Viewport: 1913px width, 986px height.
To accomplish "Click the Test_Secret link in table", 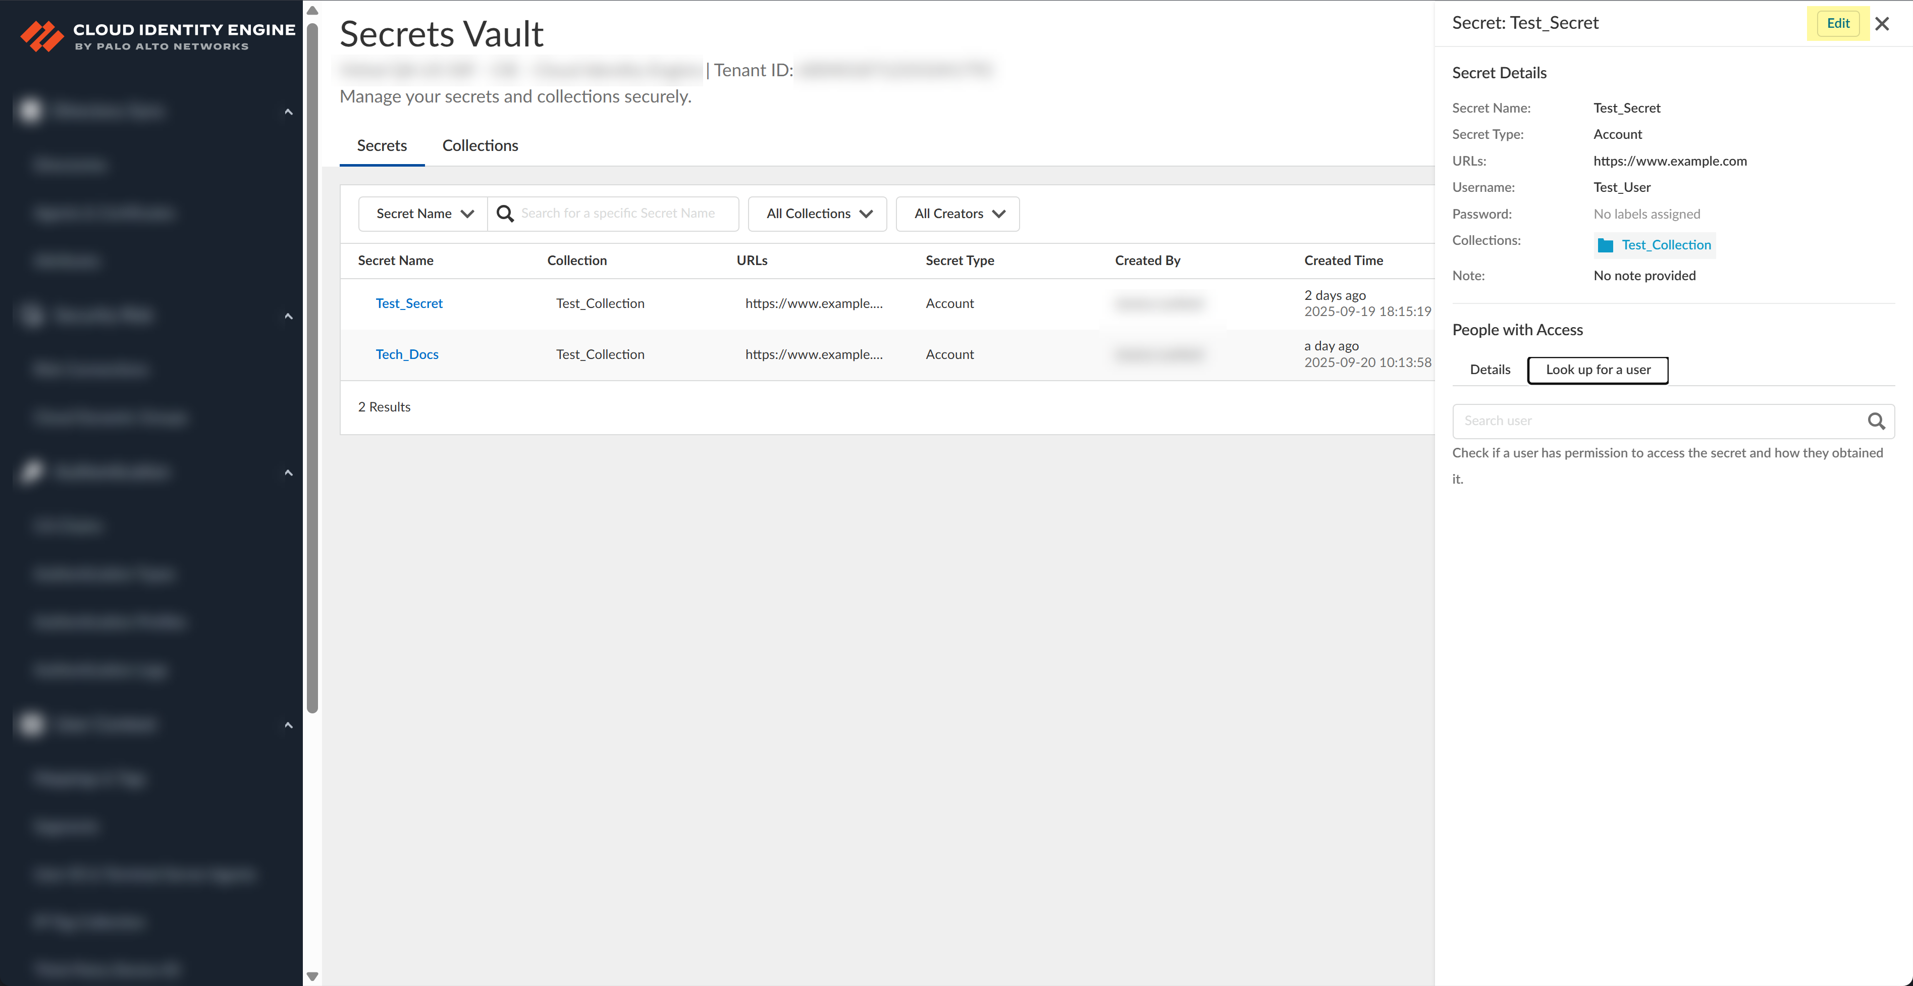I will [x=409, y=303].
